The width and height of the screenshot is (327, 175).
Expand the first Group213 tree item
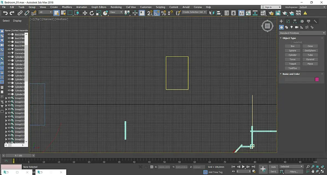coord(6,98)
